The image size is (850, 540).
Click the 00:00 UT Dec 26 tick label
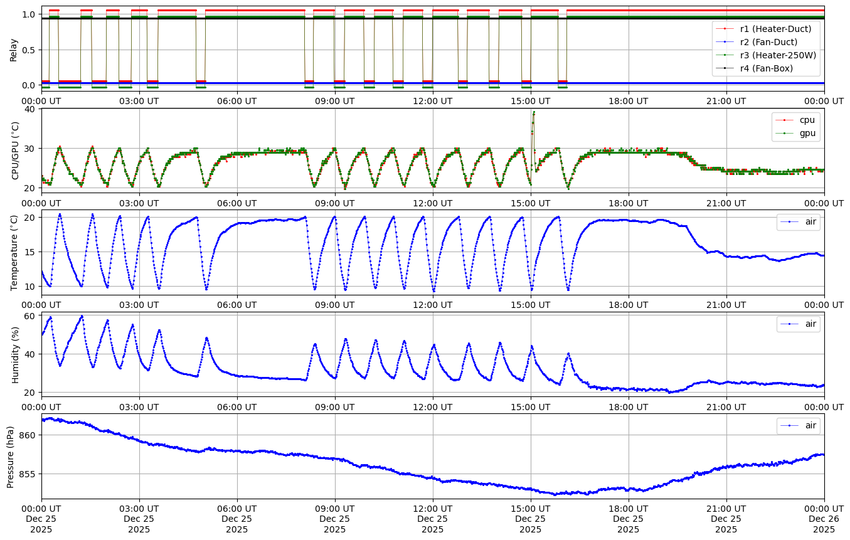[x=824, y=518]
